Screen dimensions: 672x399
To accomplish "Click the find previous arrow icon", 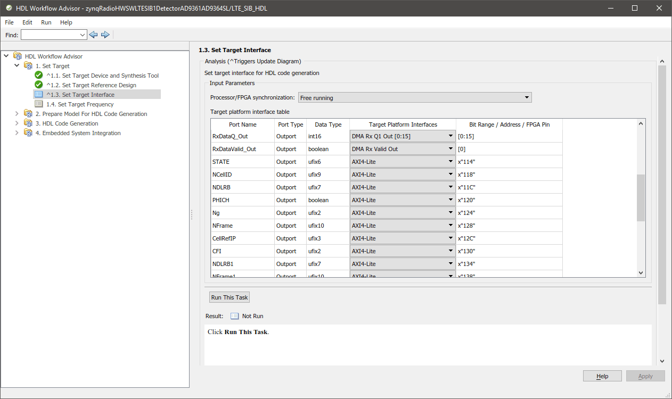I will [x=94, y=35].
